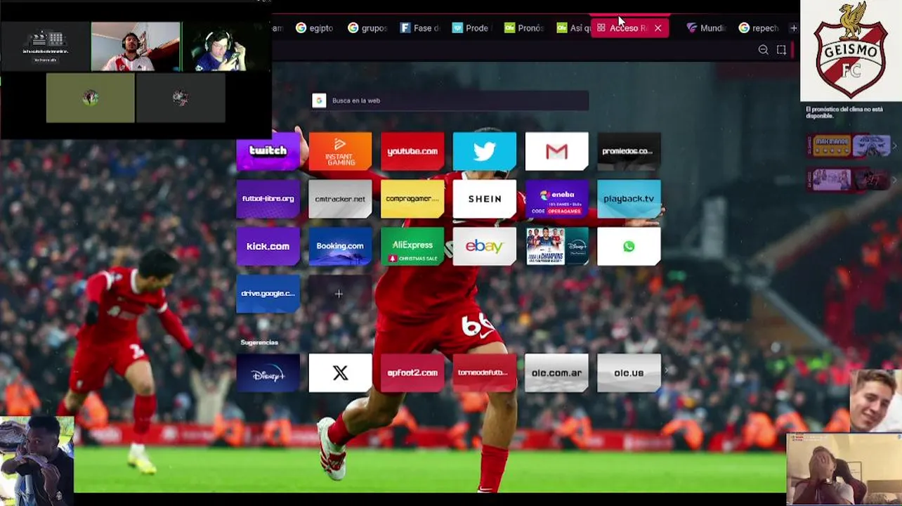Viewport: 902px width, 506px height.
Task: Switch to the Así q browser tab
Action: click(x=573, y=28)
